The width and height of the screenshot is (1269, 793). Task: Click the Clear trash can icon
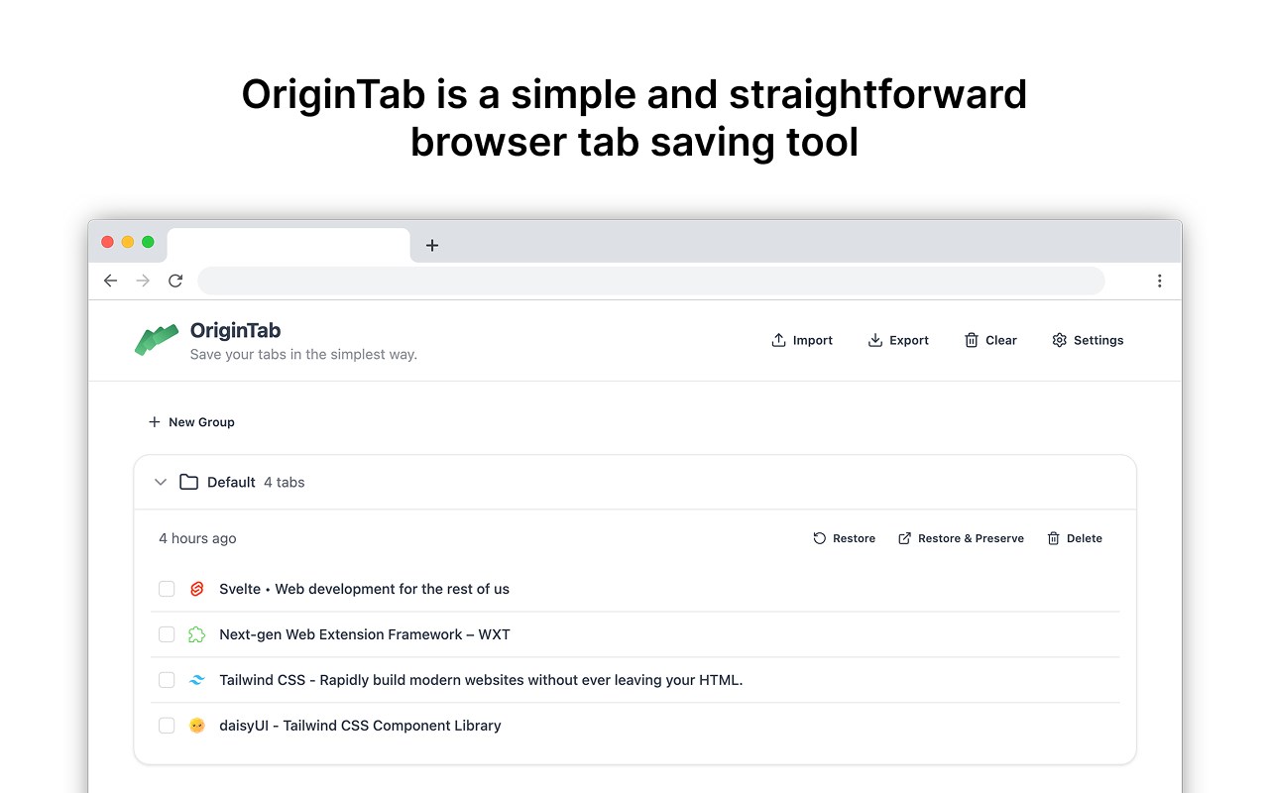[972, 340]
